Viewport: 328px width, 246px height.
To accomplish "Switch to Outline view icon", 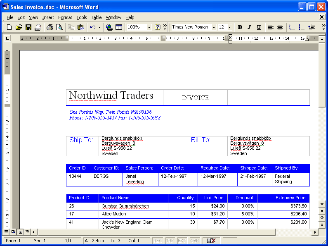I will click(x=27, y=232).
